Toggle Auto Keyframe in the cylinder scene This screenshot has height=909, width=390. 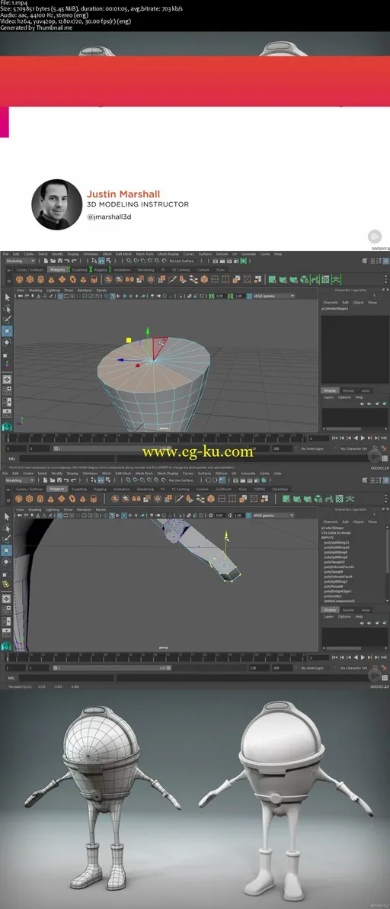tap(376, 448)
